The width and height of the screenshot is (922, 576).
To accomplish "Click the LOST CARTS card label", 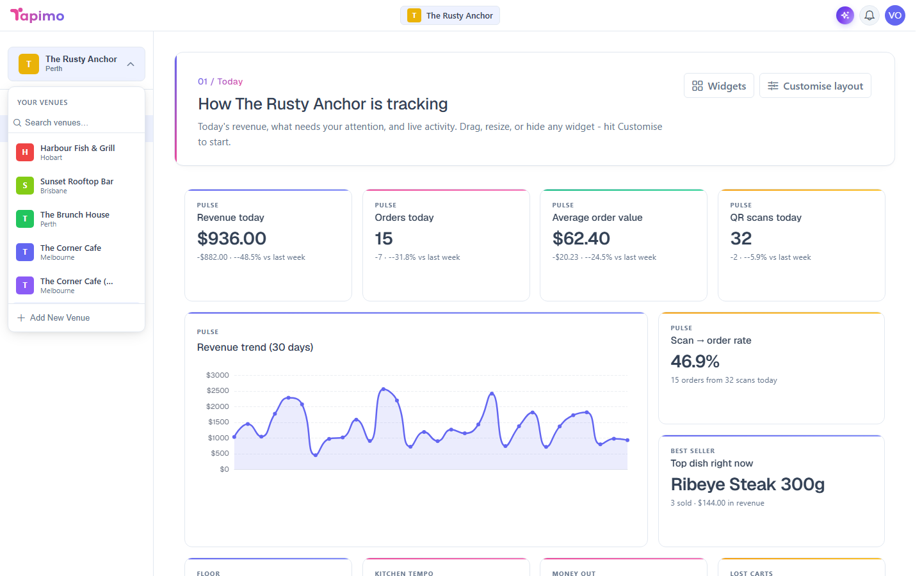I will pyautogui.click(x=752, y=574).
